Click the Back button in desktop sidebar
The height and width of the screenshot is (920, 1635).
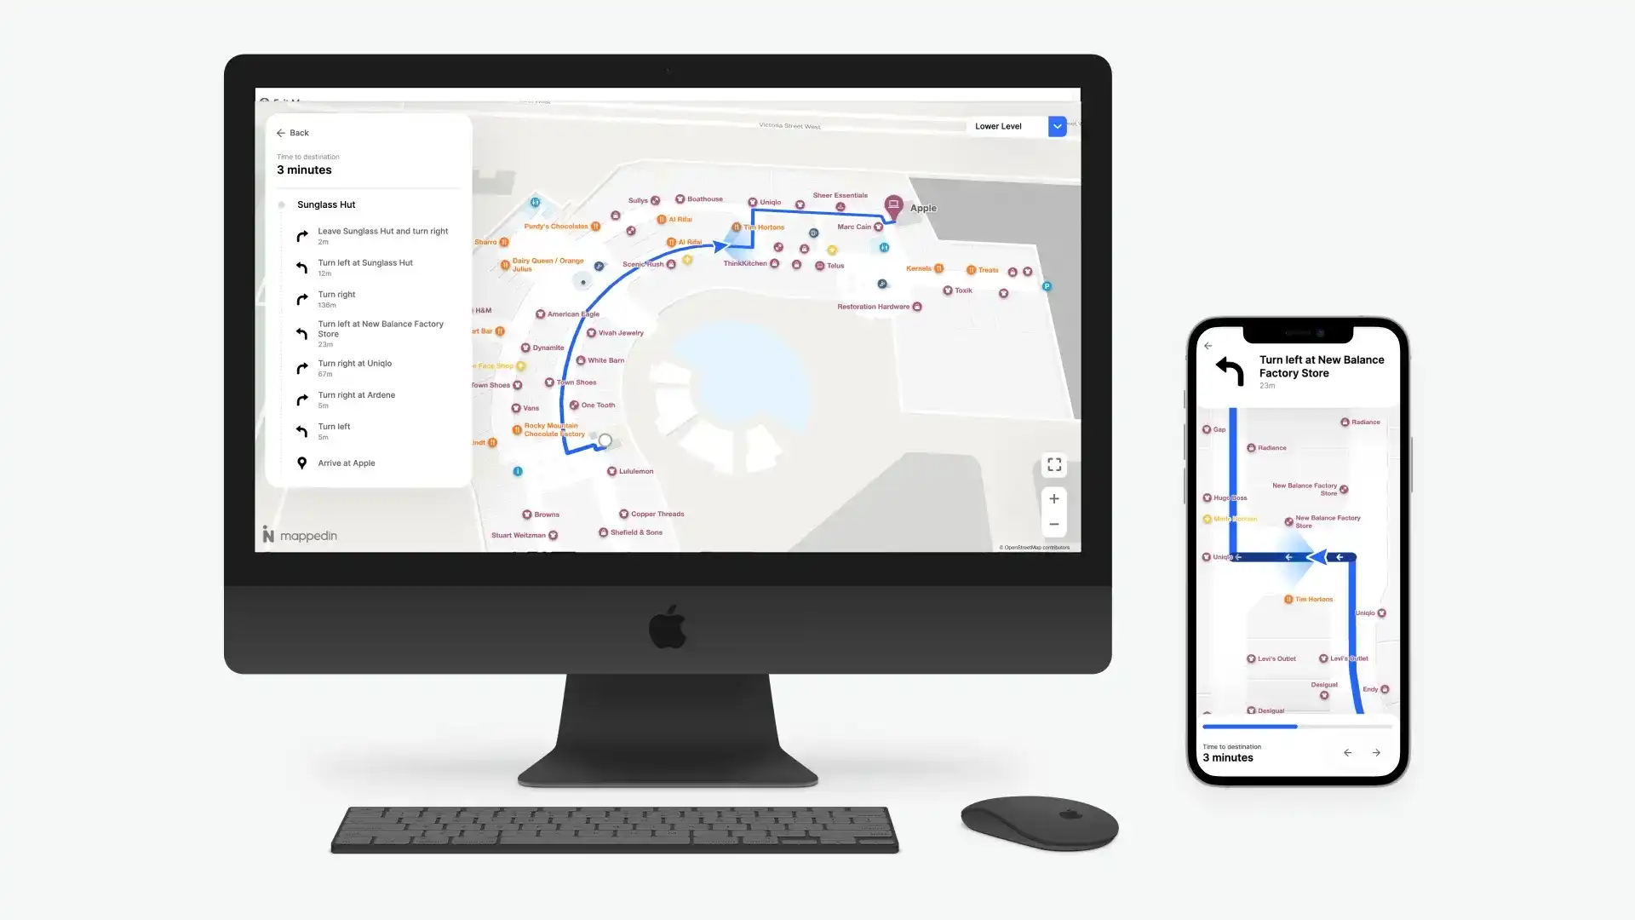(x=293, y=133)
